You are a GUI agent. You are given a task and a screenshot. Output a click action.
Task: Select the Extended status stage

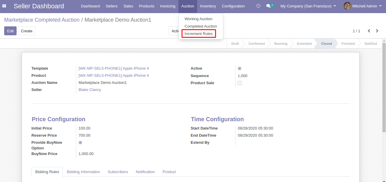(x=304, y=44)
